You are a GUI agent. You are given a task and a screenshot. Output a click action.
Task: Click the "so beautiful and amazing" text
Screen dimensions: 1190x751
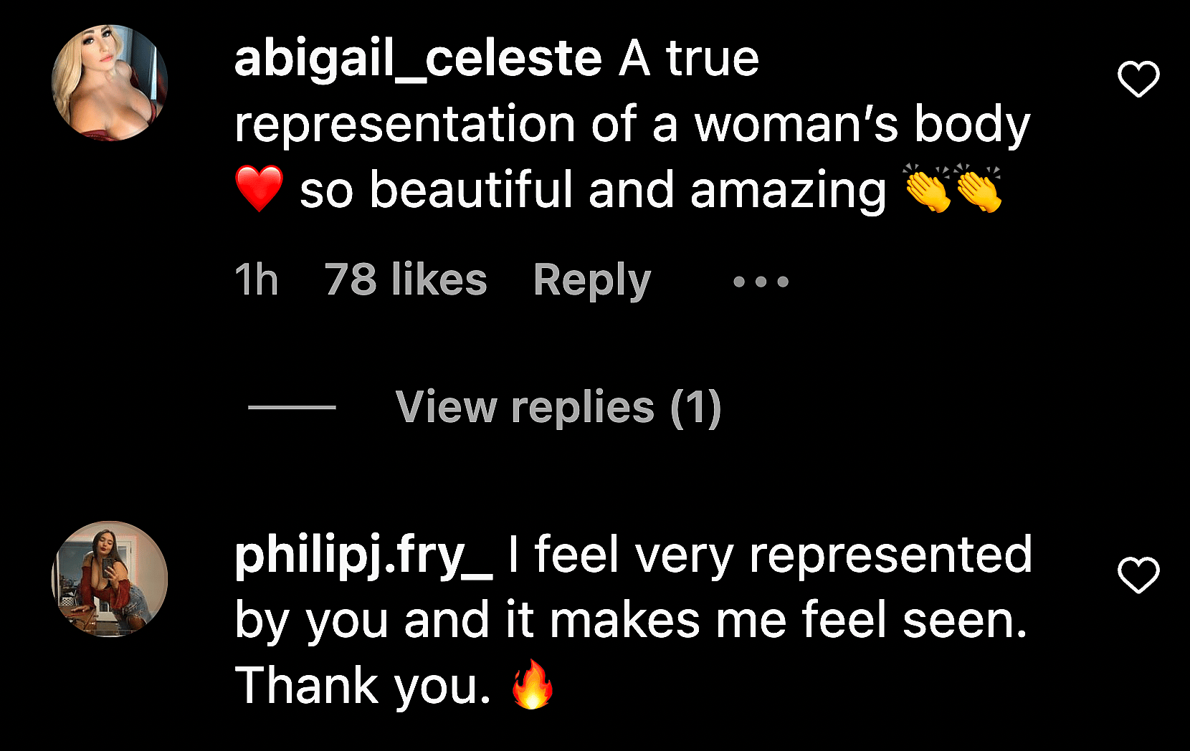point(593,191)
